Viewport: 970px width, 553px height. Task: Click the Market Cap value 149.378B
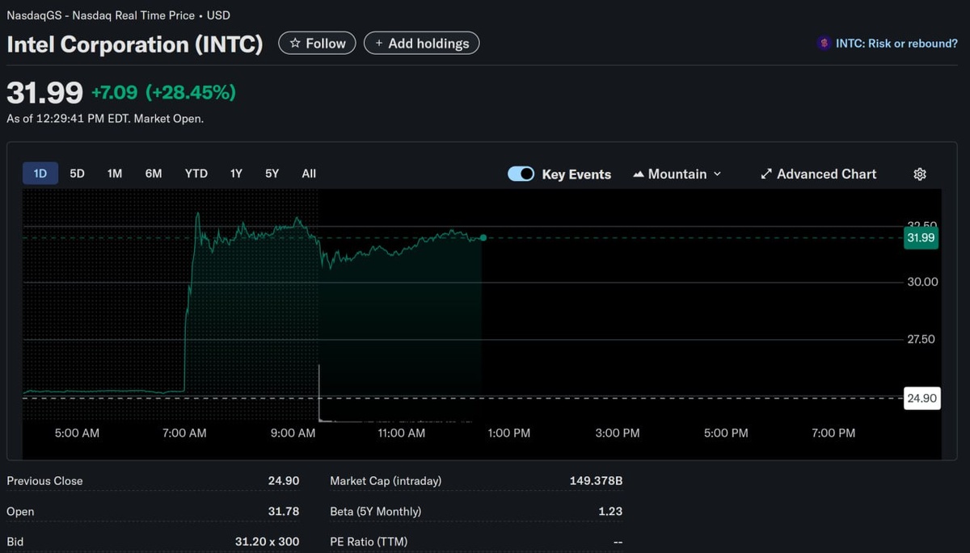point(597,481)
